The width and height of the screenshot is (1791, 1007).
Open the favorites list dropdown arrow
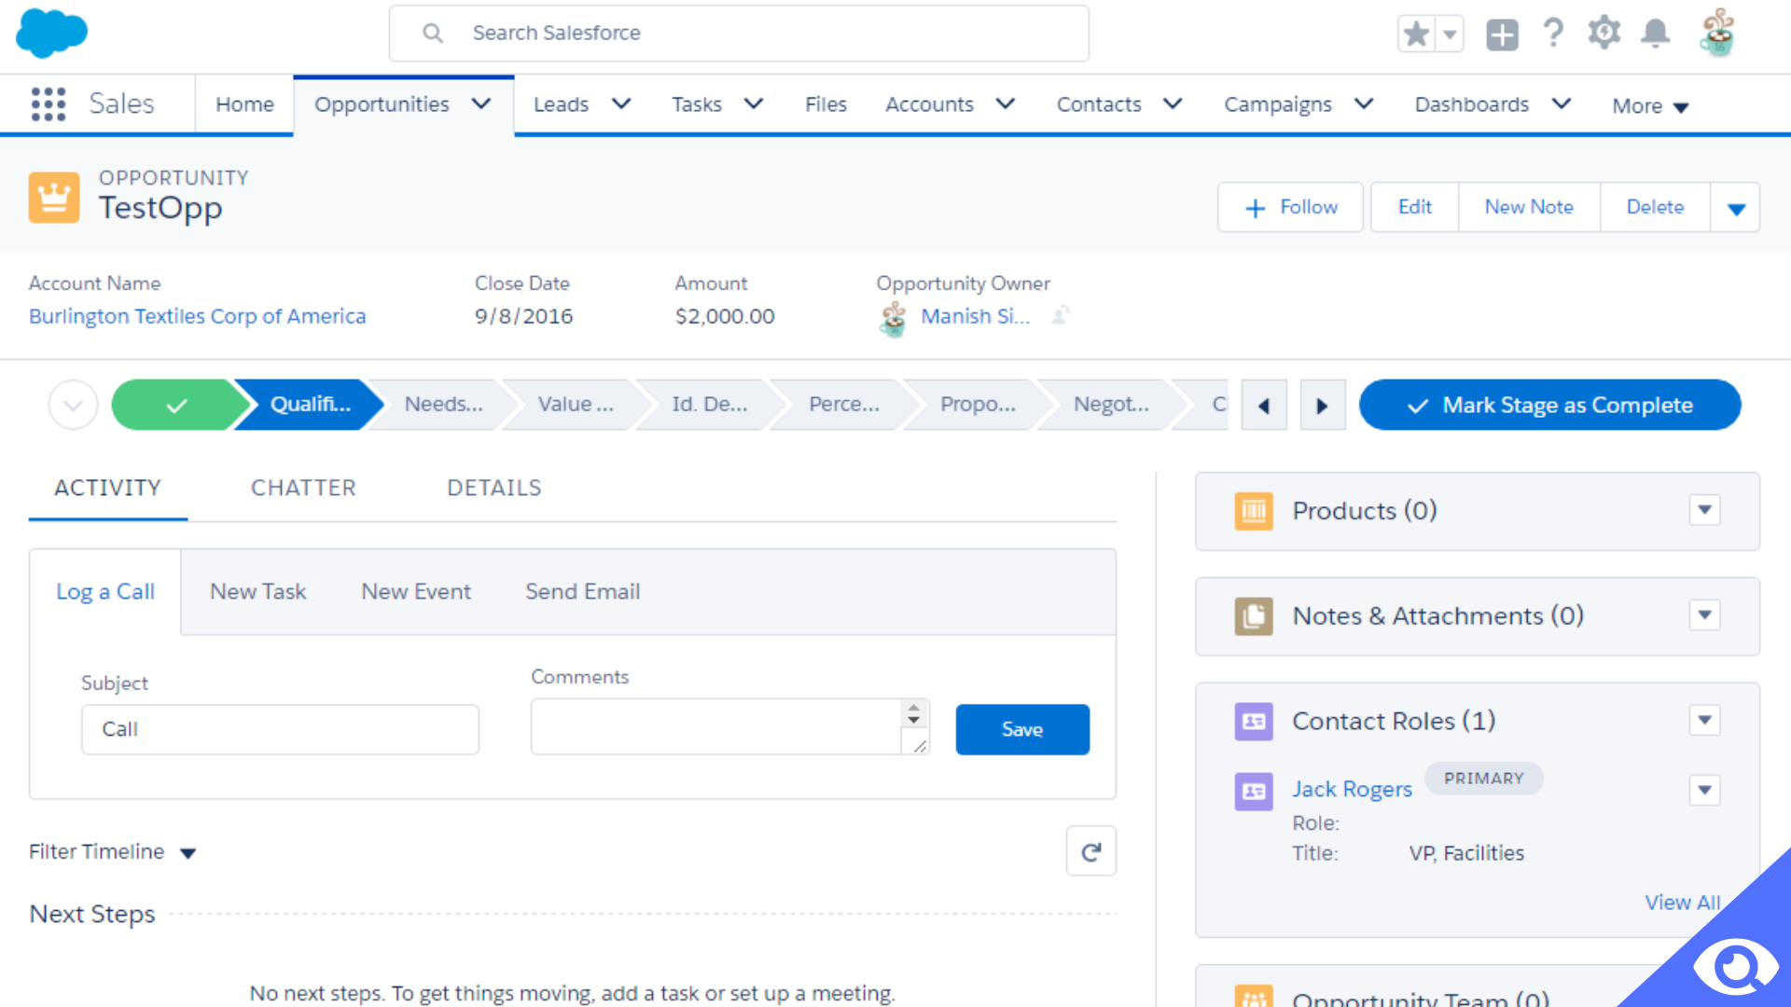point(1450,34)
